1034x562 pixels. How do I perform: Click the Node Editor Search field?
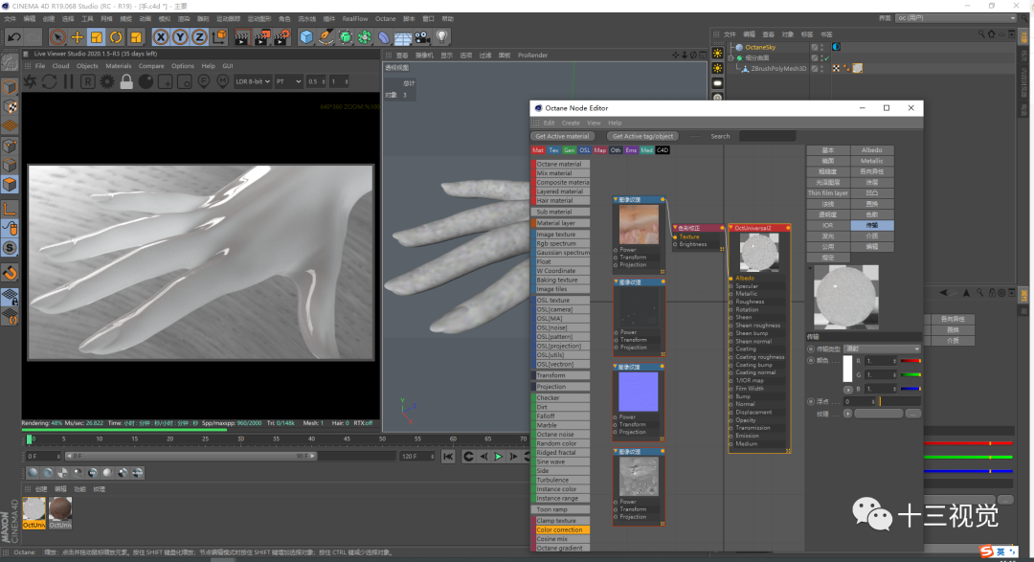(768, 137)
